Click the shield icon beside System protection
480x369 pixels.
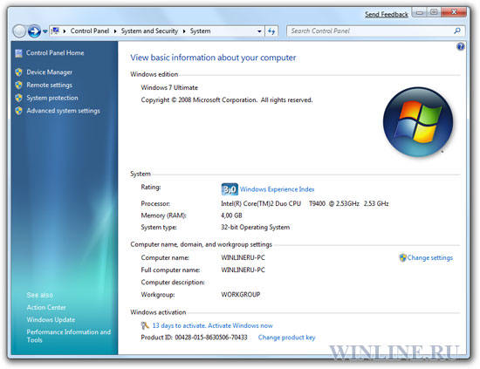(x=18, y=98)
